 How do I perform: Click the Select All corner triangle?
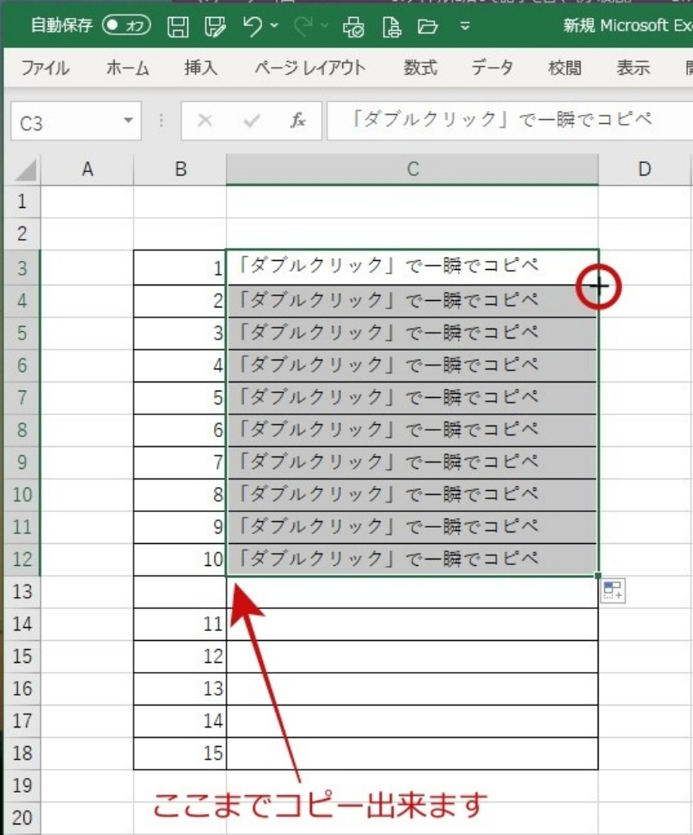pos(24,170)
